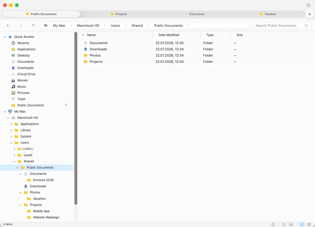Click Public Documents breadcrumb in path bar
The width and height of the screenshot is (315, 227).
coord(169,25)
